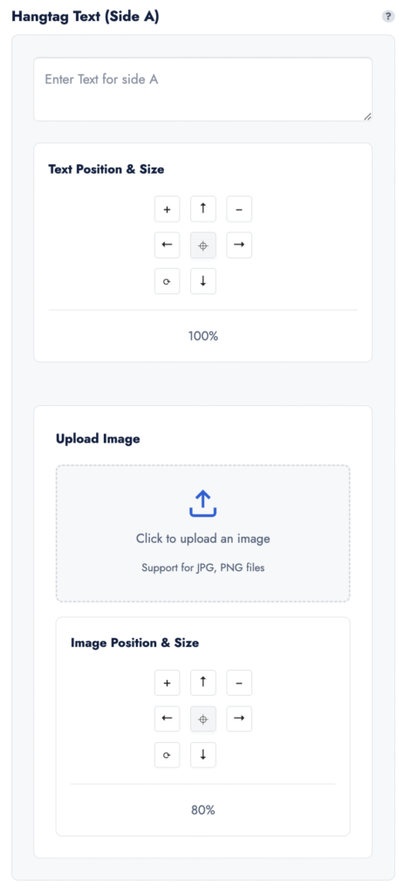Center the image using crosshair button
This screenshot has width=404, height=894.
(x=202, y=719)
